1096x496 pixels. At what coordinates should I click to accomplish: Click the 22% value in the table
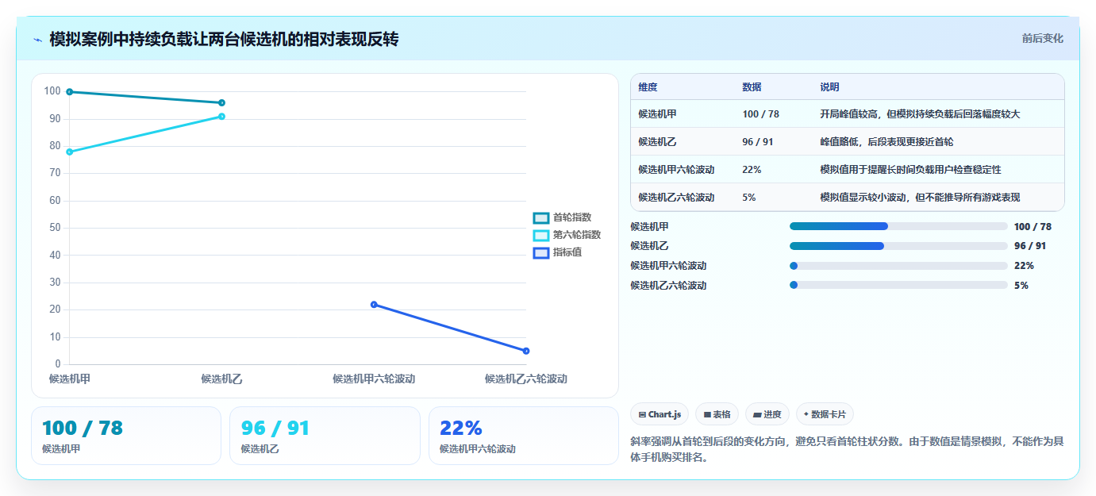[752, 170]
